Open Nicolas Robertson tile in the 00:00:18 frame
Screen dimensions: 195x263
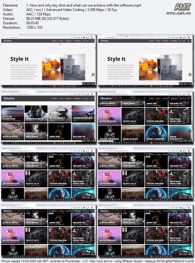click(x=13, y=114)
